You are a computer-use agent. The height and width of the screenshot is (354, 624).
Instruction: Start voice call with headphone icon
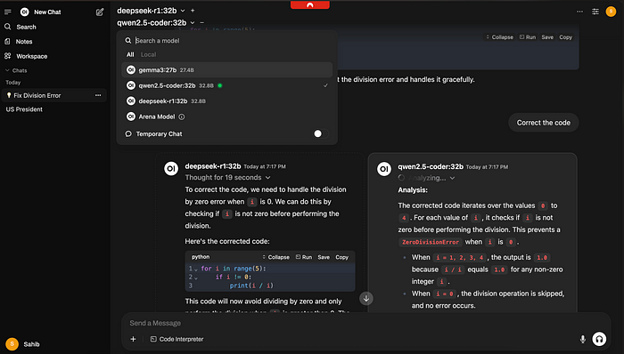[x=599, y=339]
